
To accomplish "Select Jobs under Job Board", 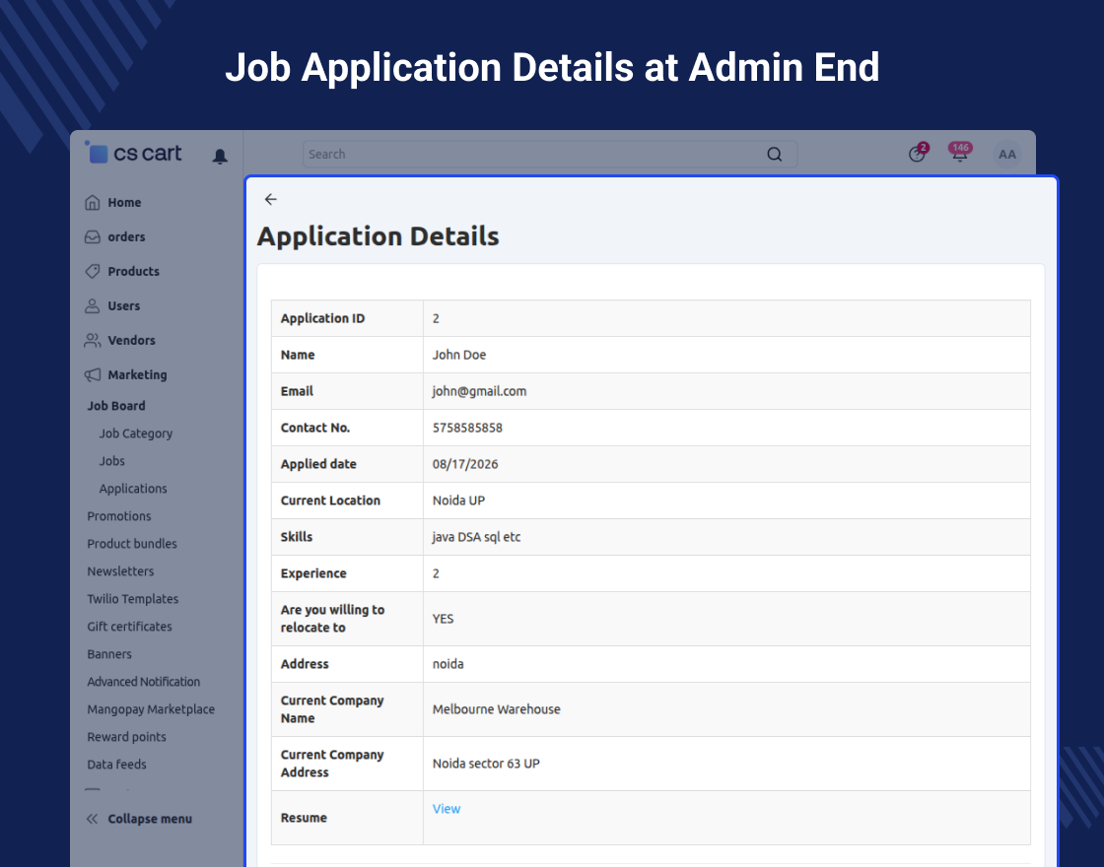I will tap(112, 461).
